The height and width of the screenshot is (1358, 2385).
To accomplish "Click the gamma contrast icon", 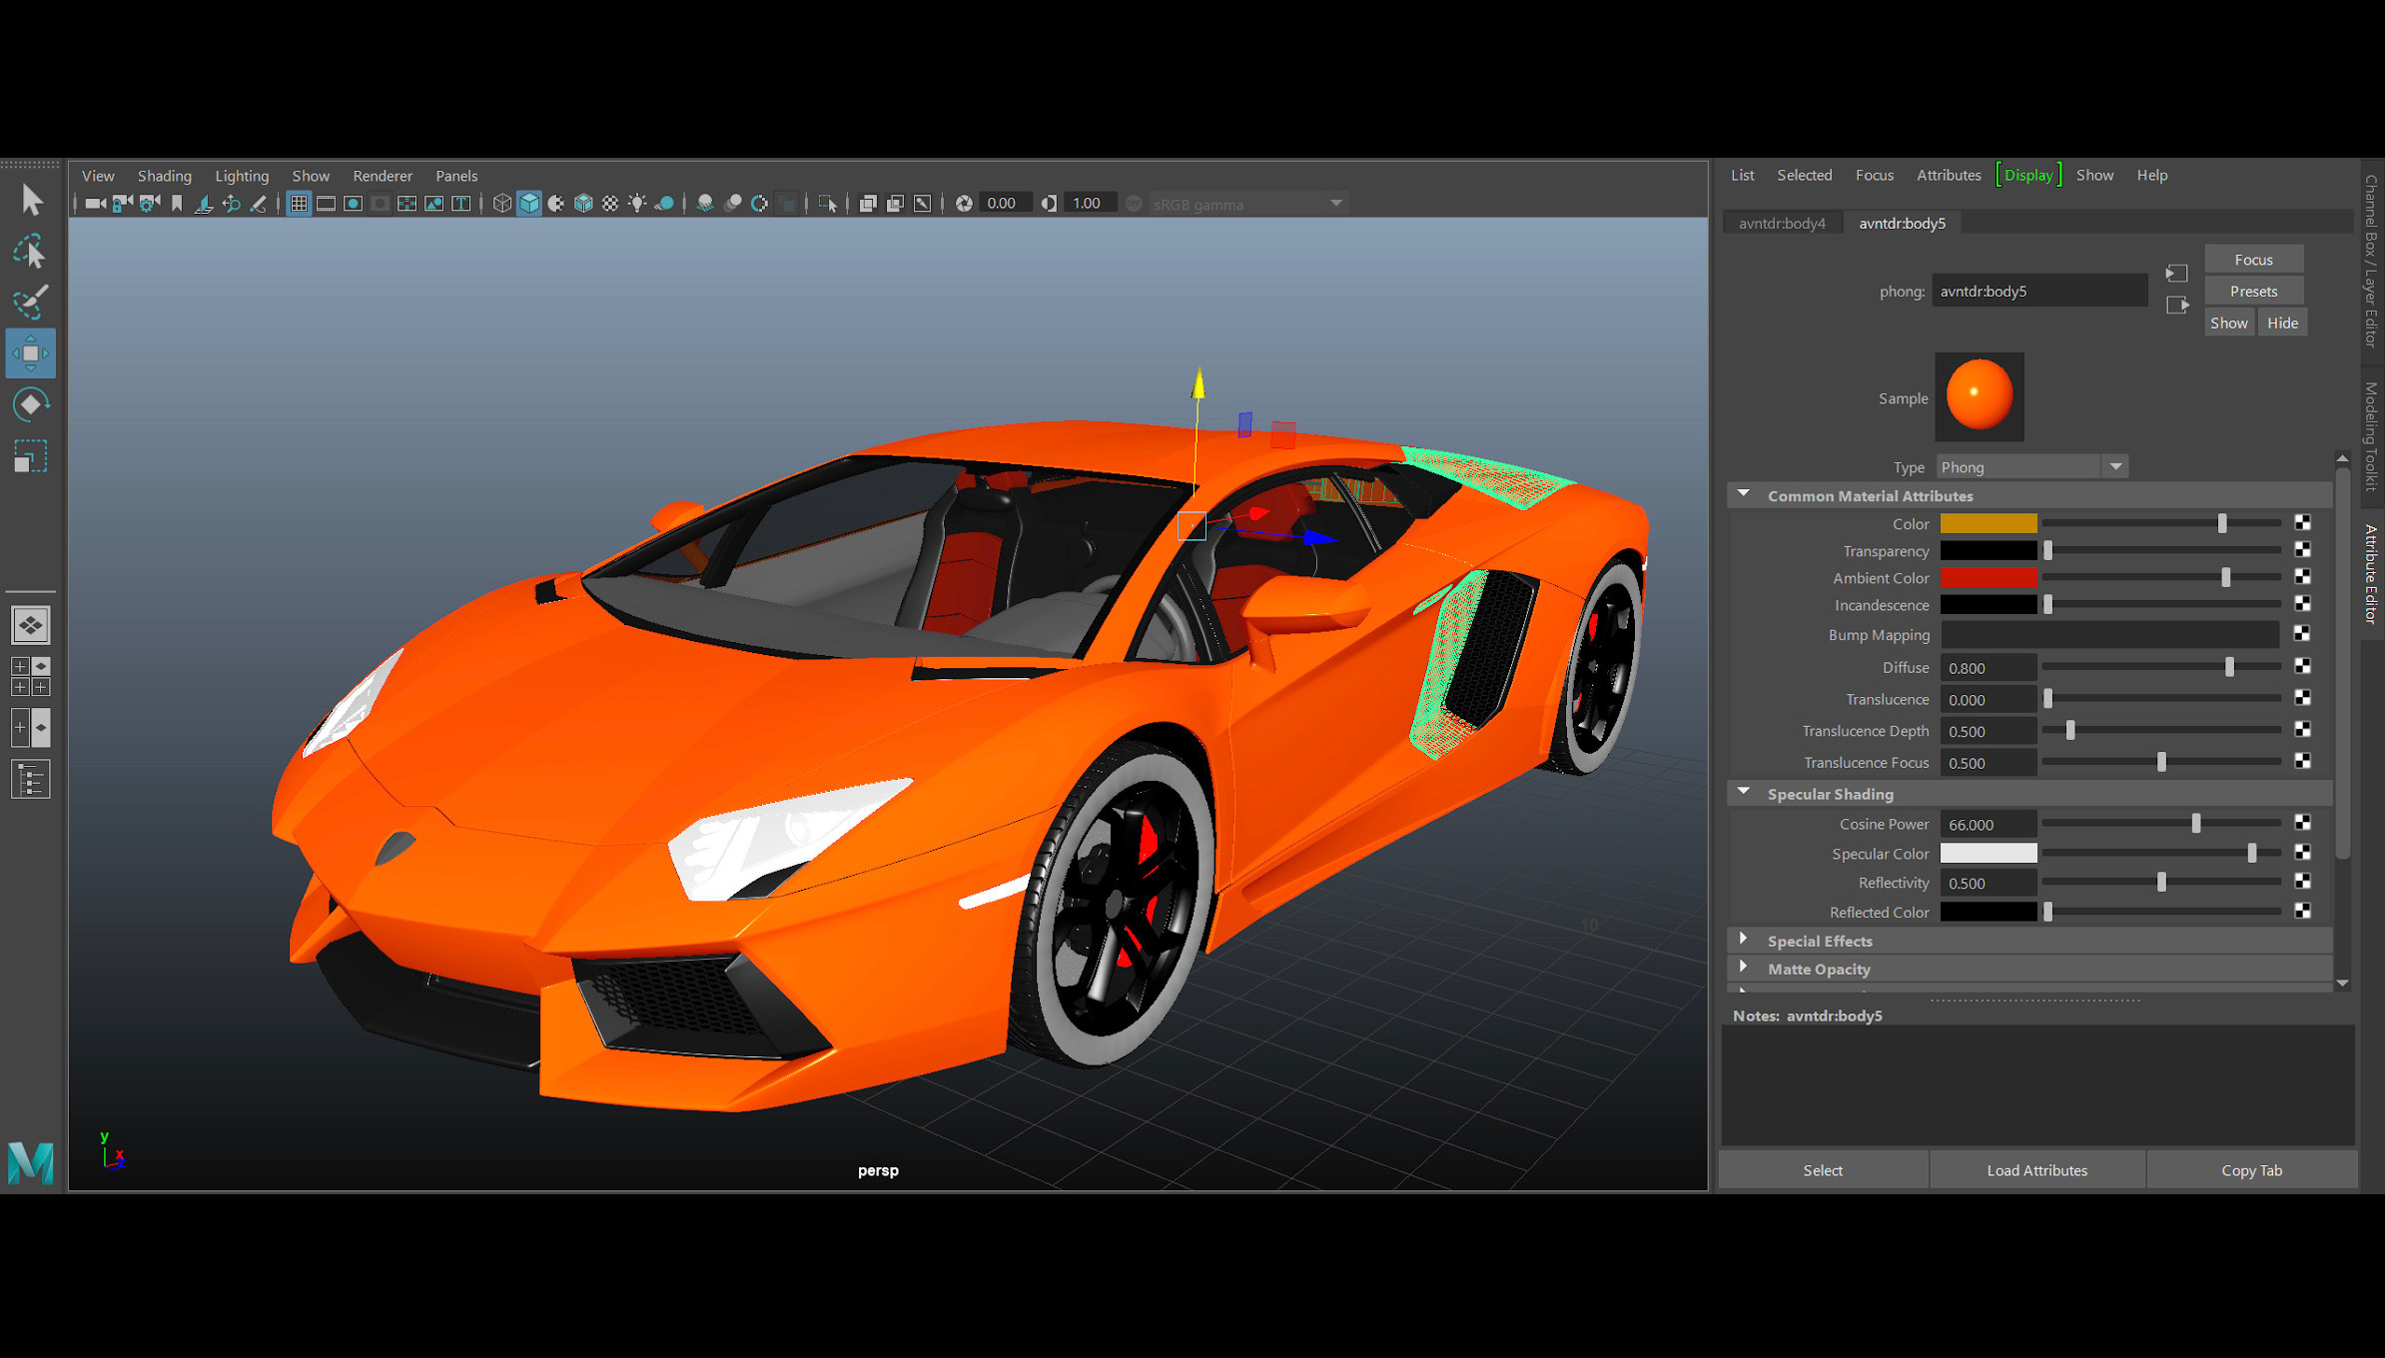I will click(x=1049, y=204).
